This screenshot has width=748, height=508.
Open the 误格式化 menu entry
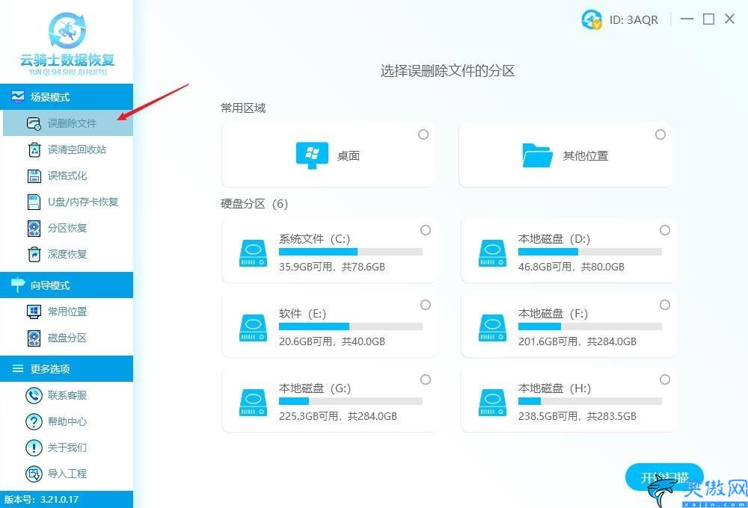pyautogui.click(x=68, y=176)
